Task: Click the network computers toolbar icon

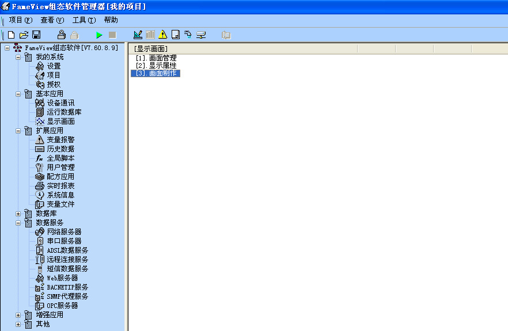Action: 201,35
